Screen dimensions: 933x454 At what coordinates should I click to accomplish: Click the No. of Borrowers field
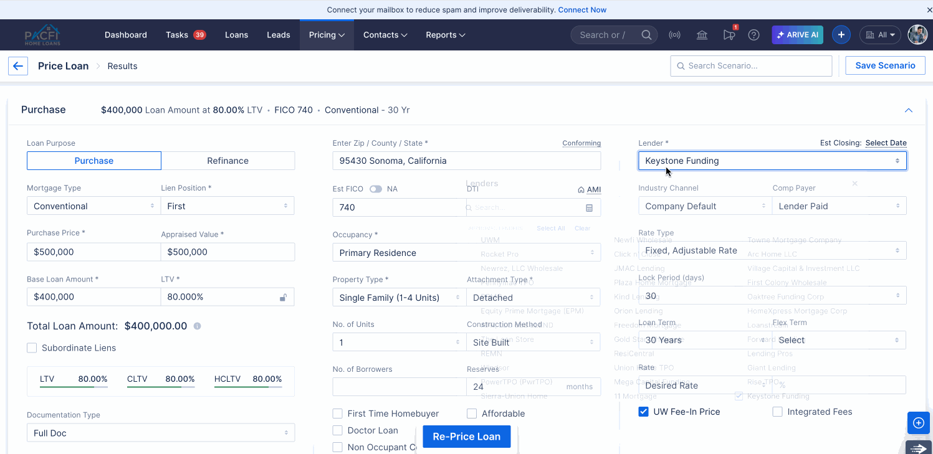click(399, 387)
